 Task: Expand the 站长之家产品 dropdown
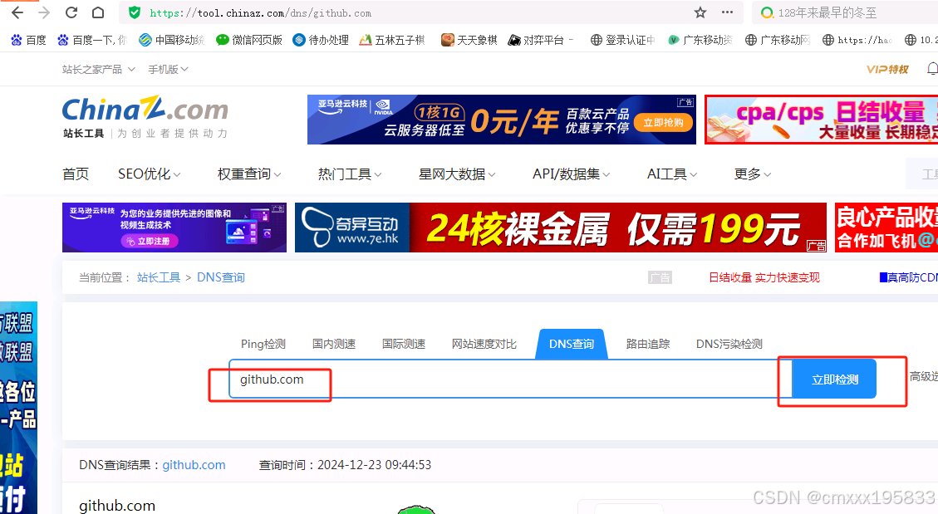pos(99,69)
